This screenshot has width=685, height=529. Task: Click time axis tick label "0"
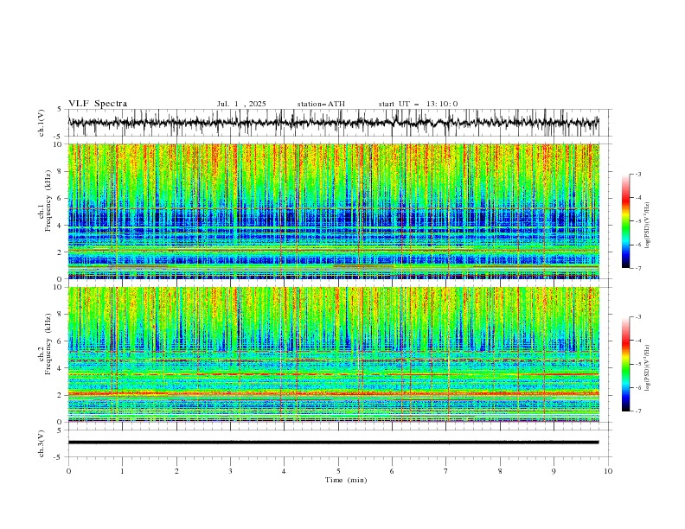[68, 471]
